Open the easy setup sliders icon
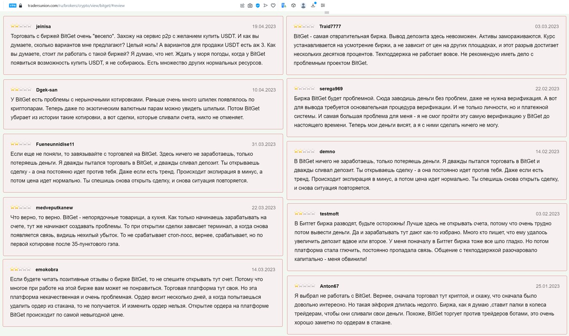Screen dimensions: 569x336 [x=323, y=5]
